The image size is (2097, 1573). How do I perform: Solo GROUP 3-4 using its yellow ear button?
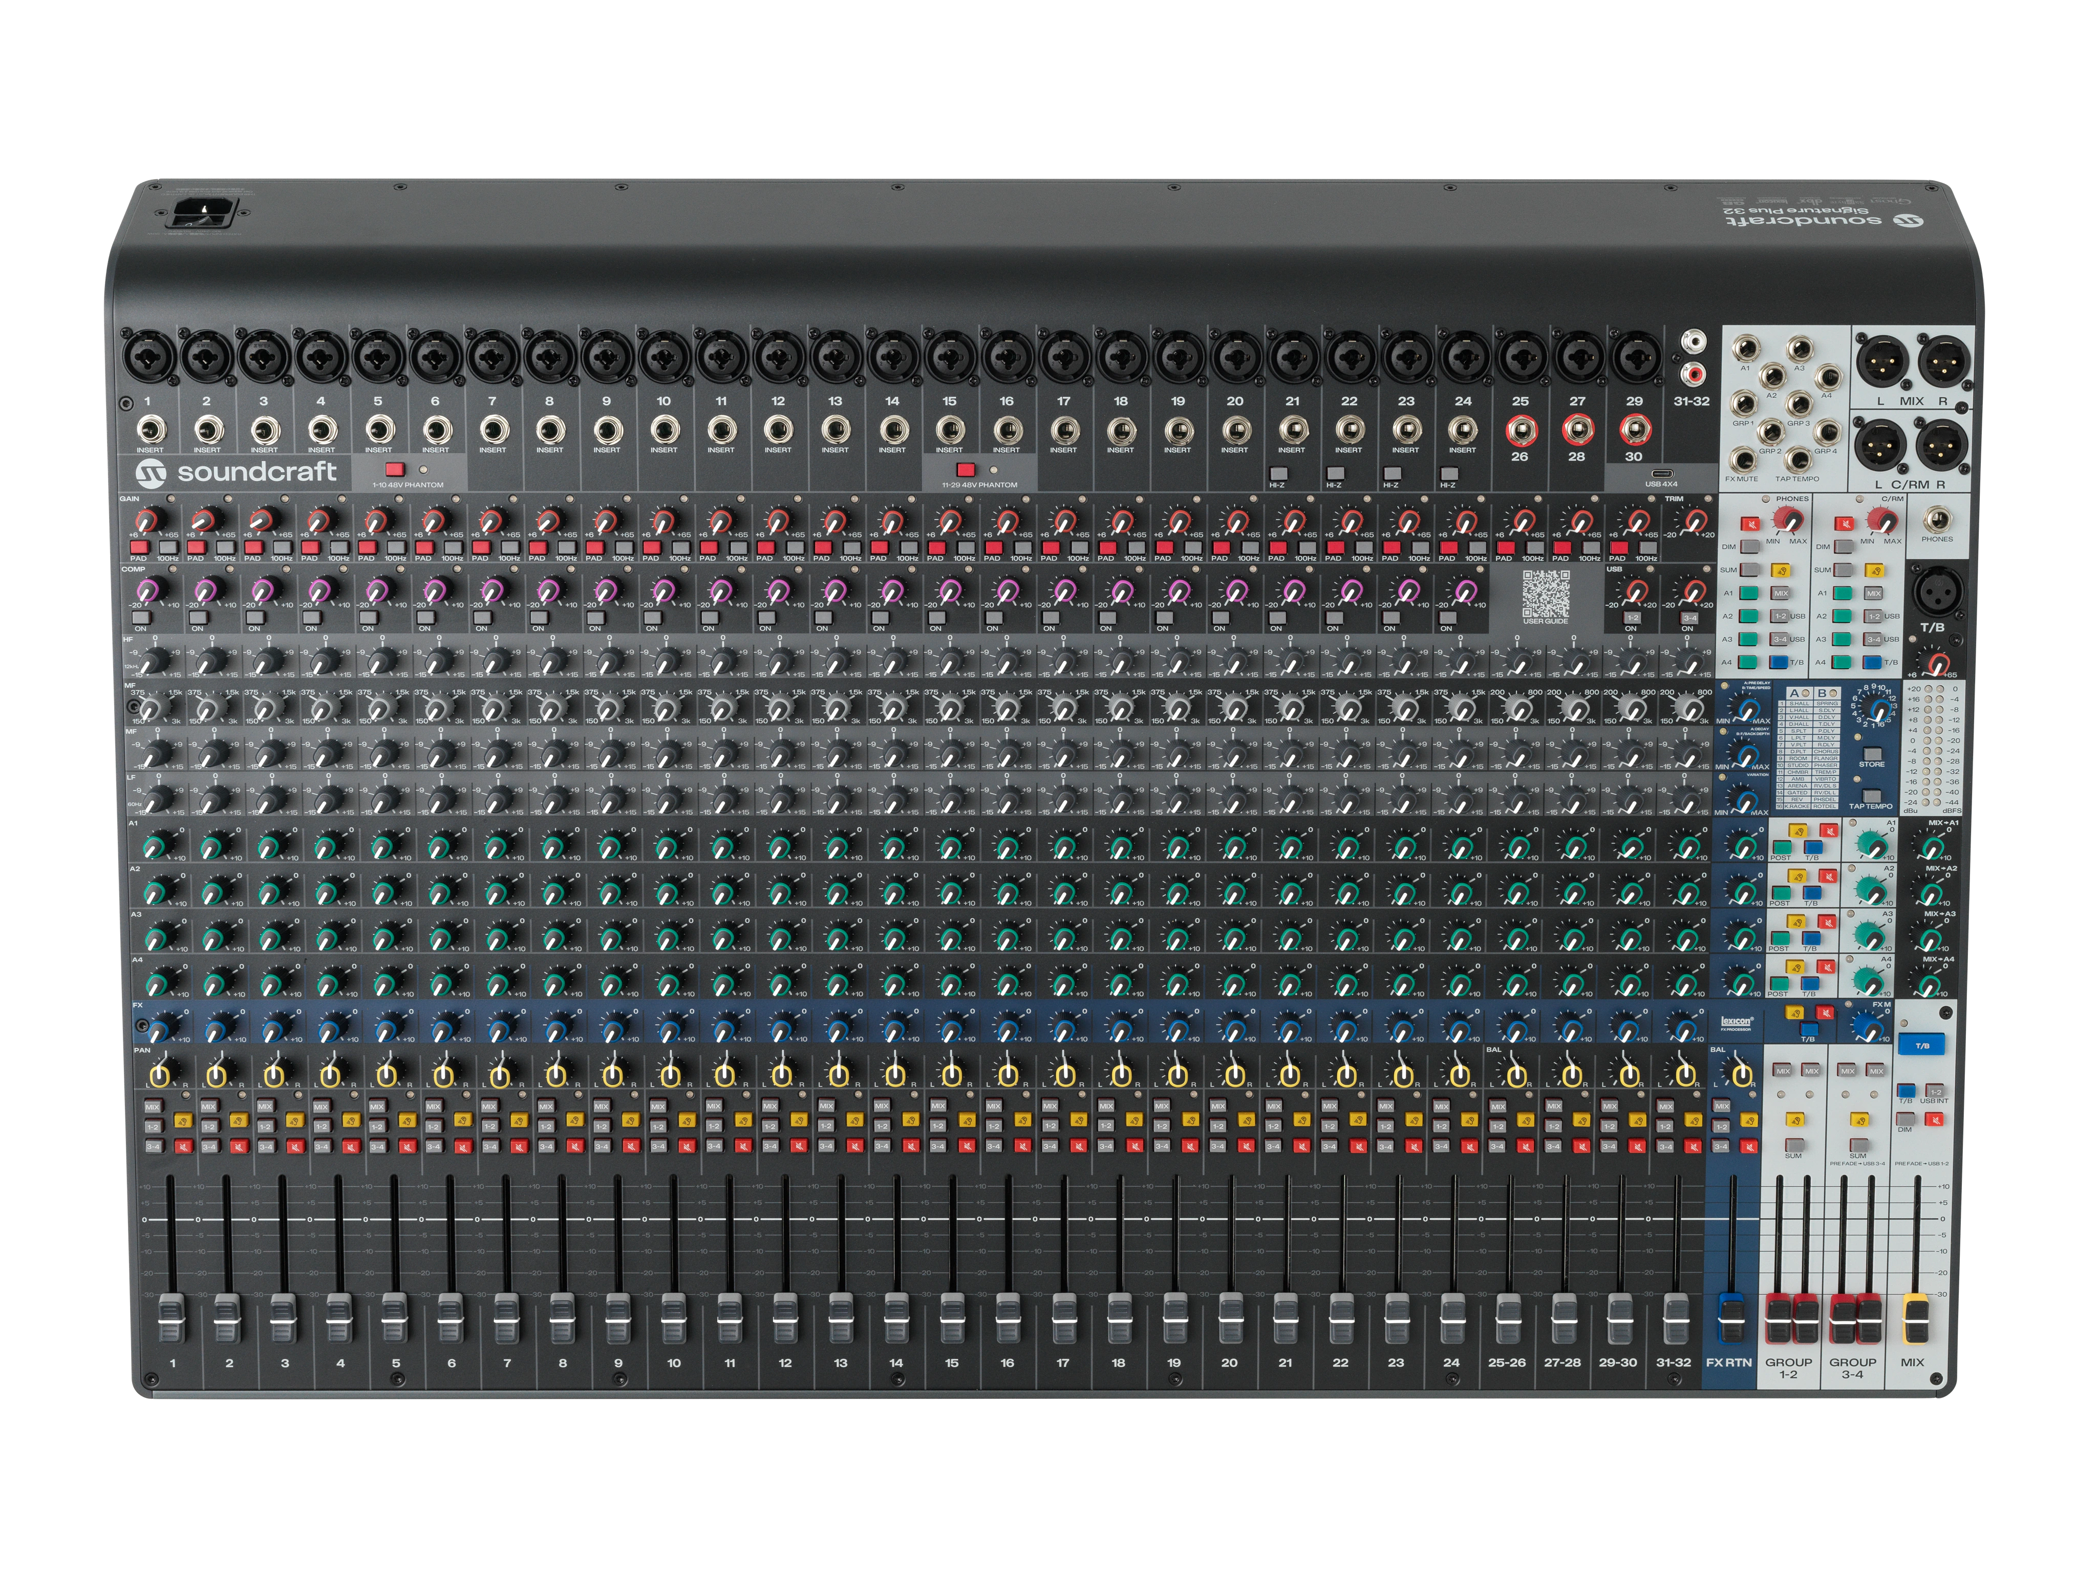[1859, 1120]
